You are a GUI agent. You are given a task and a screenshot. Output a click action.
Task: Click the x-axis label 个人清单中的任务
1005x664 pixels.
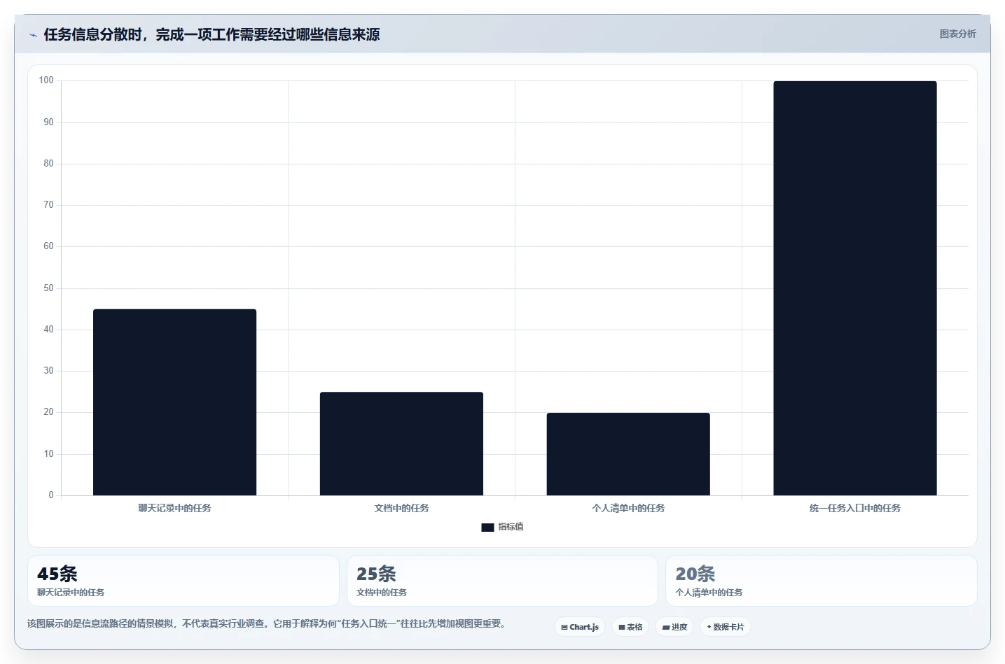(628, 508)
